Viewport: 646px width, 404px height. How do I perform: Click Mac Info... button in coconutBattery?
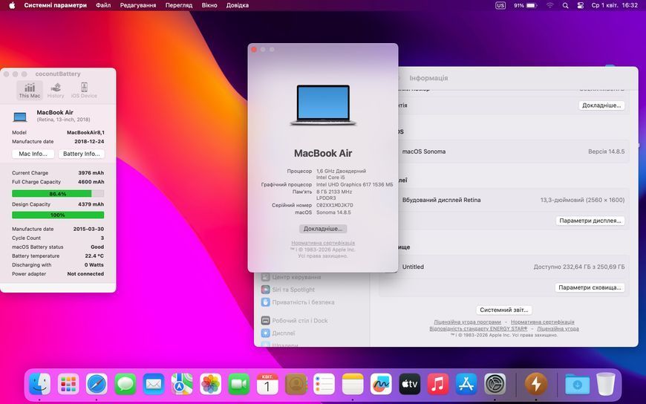(33, 154)
